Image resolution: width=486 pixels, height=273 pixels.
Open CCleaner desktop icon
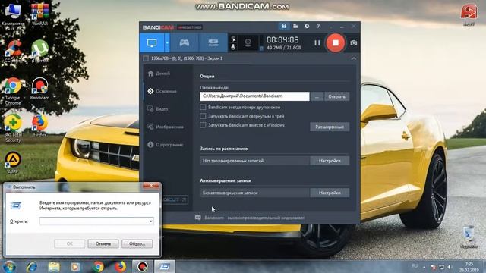[x=13, y=51]
